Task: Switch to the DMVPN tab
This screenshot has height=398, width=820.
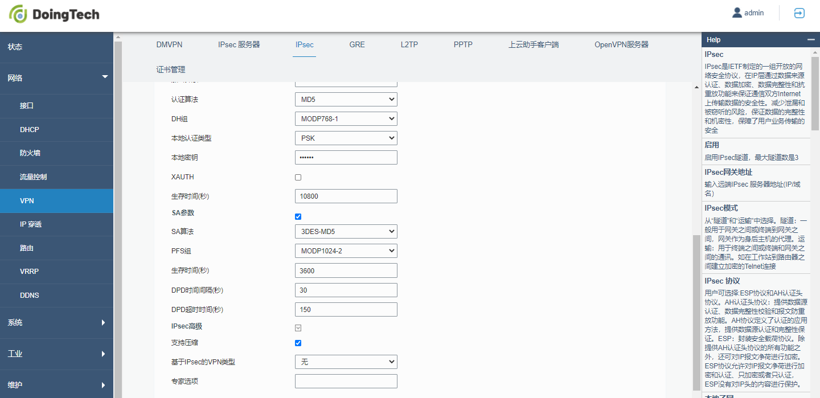Action: click(169, 44)
